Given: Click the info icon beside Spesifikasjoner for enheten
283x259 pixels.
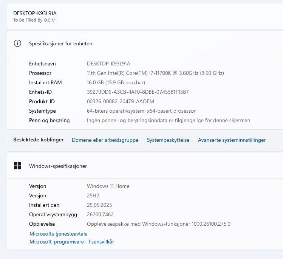Looking at the screenshot, I should click(x=17, y=43).
